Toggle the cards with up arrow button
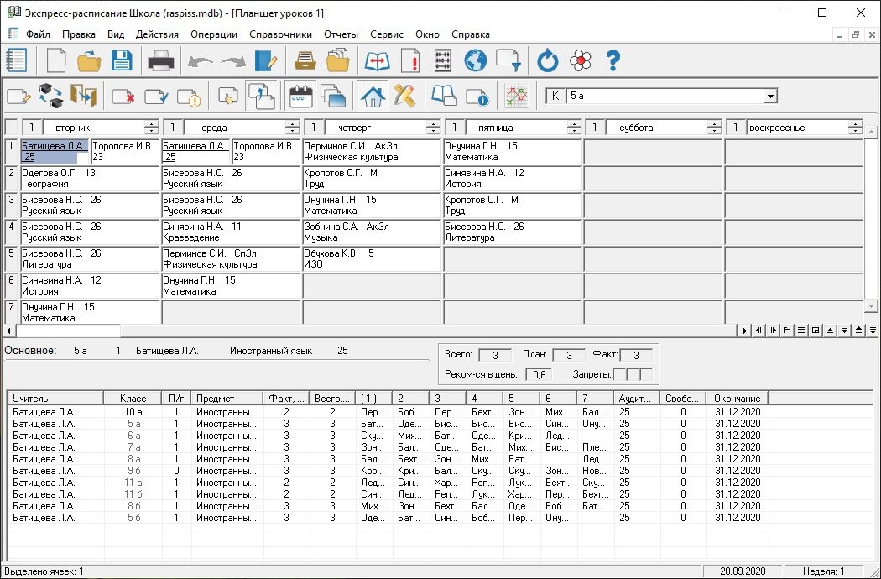This screenshot has height=579, width=881. click(x=261, y=96)
